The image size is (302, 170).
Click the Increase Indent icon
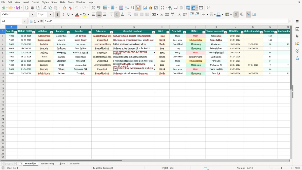coord(192,15)
